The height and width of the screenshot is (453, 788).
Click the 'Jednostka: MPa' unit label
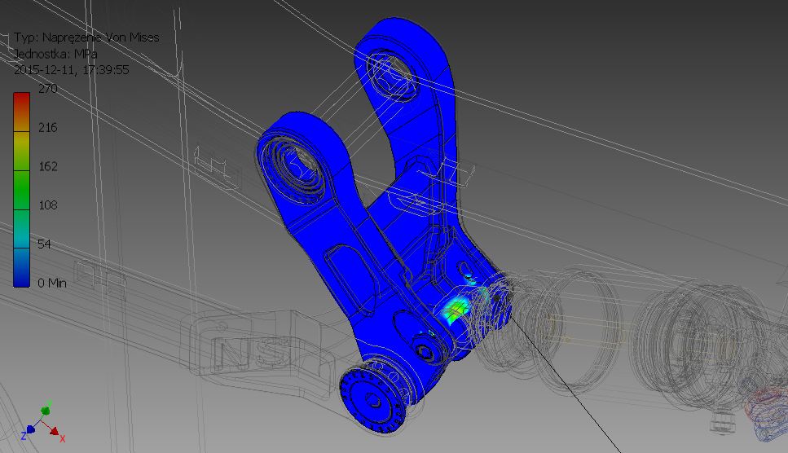55,54
